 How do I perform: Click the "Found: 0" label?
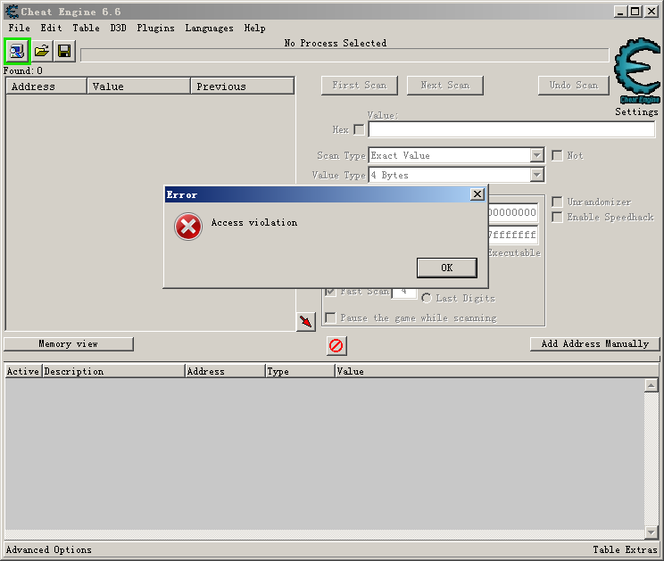[x=23, y=70]
